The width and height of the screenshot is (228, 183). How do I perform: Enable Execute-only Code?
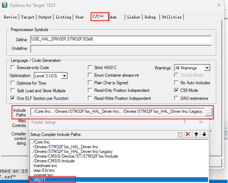point(13,67)
